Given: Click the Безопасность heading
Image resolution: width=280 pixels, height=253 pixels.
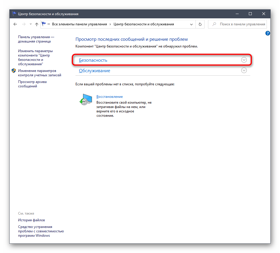Looking at the screenshot, I should pos(93,60).
